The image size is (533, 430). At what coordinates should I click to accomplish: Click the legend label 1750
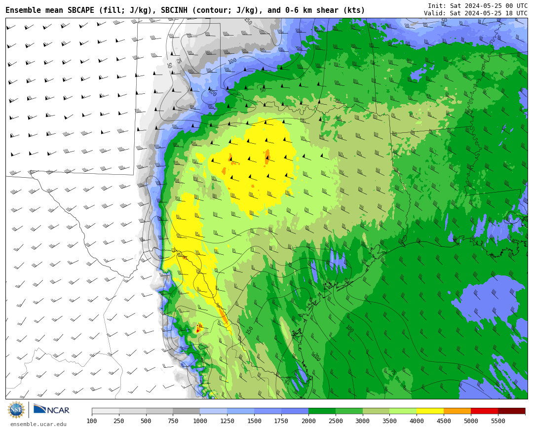[x=281, y=421]
